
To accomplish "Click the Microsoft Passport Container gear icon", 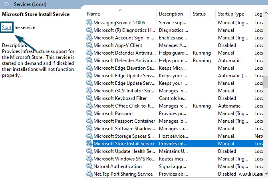I will click(x=89, y=121).
